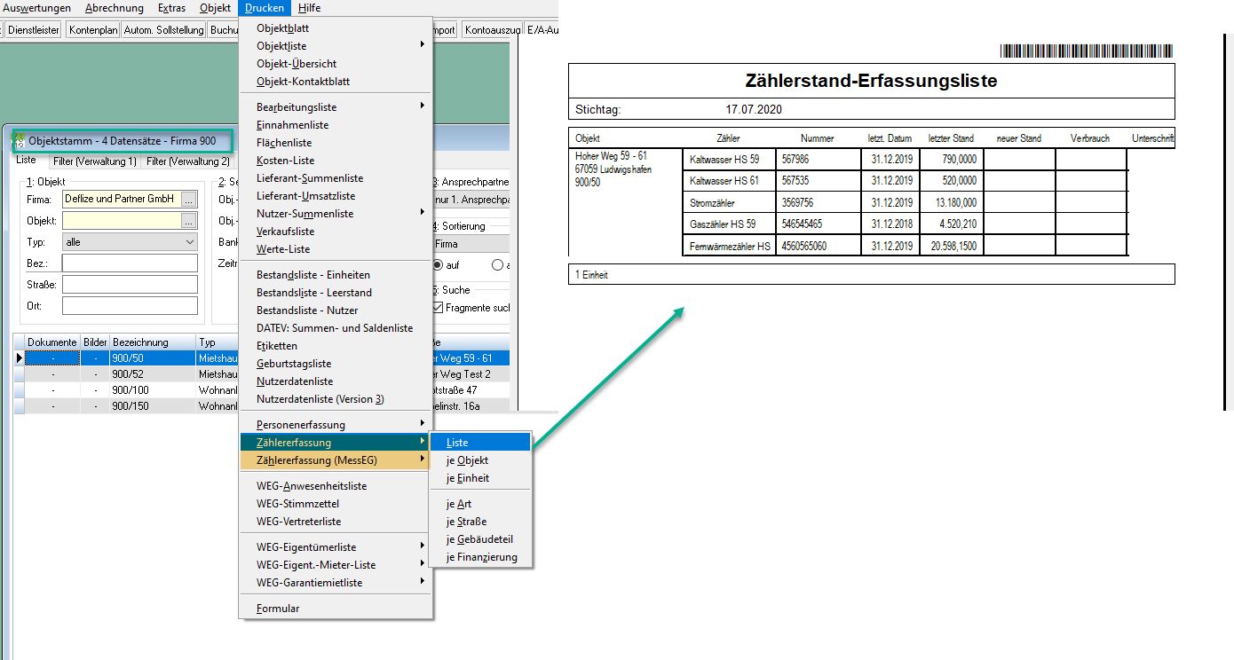Image resolution: width=1234 pixels, height=660 pixels.
Task: Choose WEG-Vertreterliste entry
Action: [336, 522]
